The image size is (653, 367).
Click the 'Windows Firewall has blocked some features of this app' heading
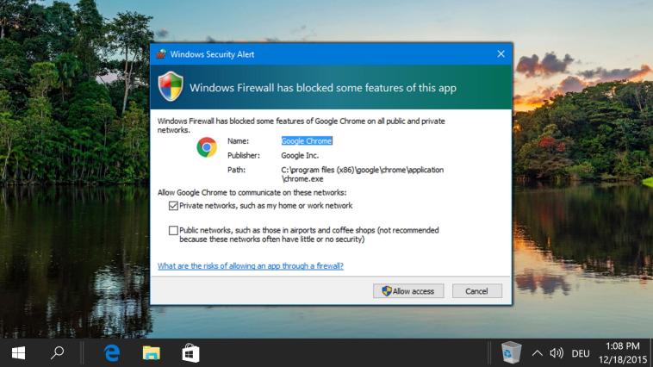point(323,88)
